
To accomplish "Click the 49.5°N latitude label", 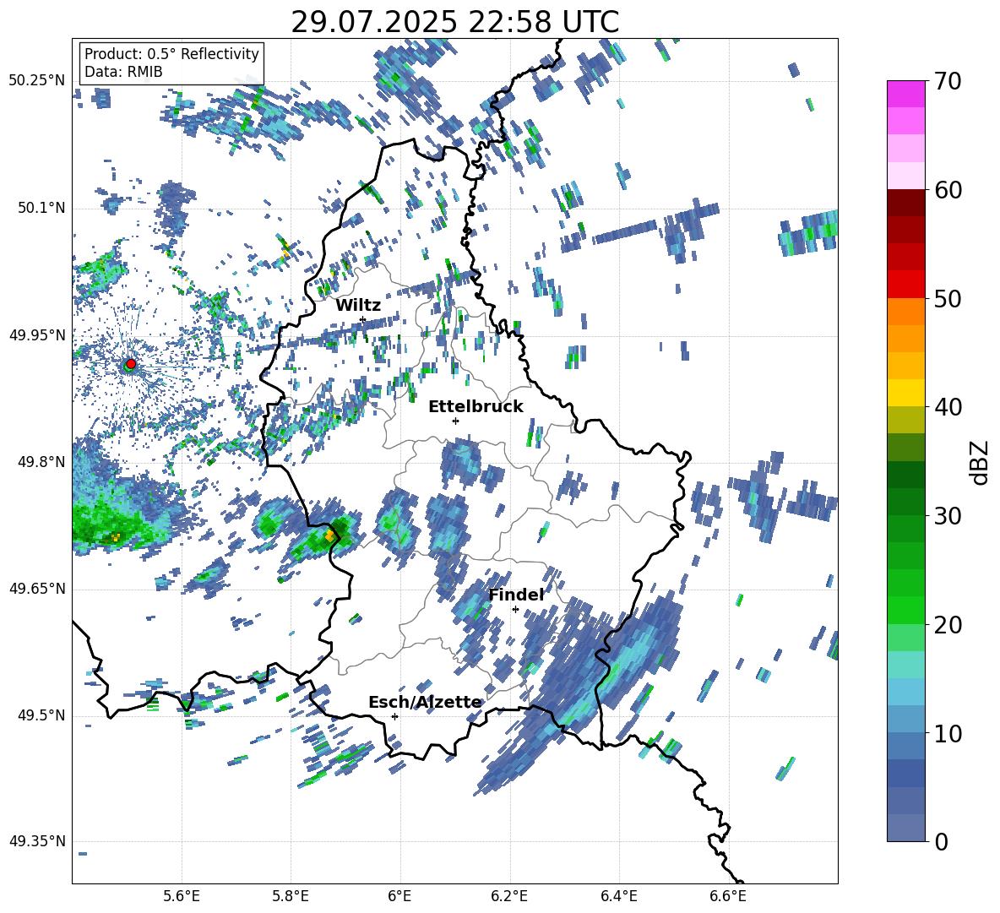I will coord(41,715).
